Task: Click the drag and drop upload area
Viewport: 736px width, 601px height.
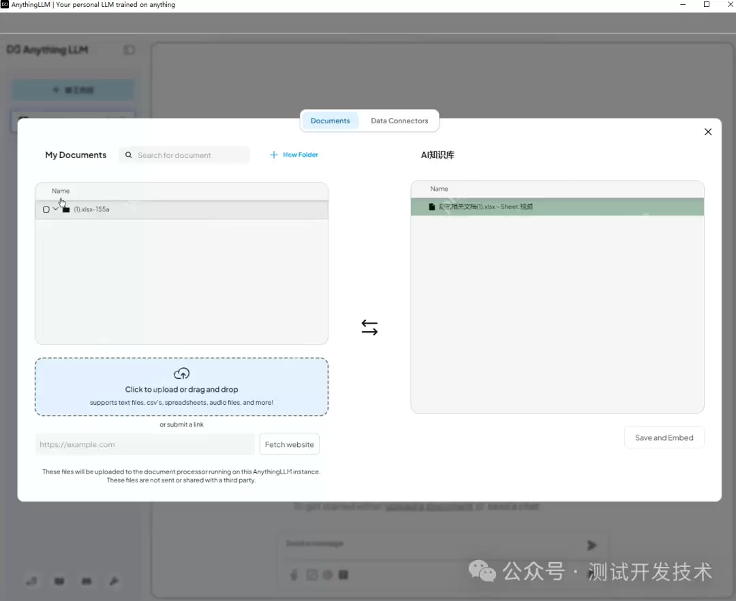Action: (x=181, y=386)
